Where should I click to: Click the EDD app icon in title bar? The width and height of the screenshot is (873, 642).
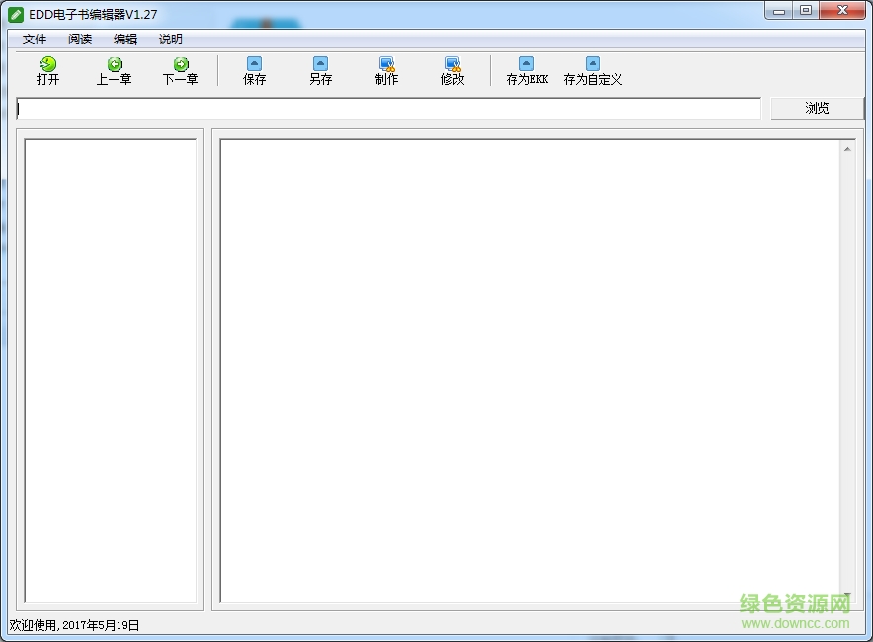pyautogui.click(x=16, y=14)
